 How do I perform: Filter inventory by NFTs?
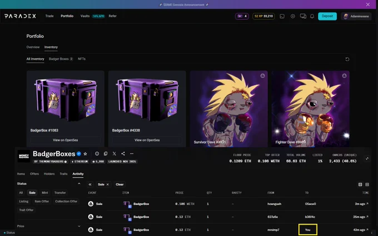[x=82, y=59]
